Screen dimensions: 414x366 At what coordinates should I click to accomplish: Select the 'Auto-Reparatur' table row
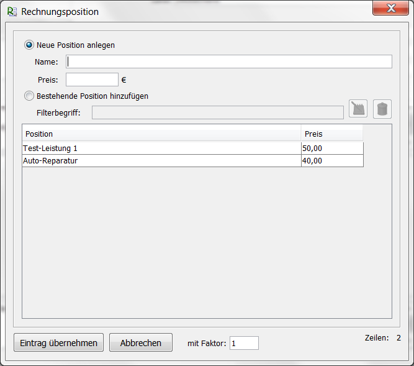tap(161, 160)
